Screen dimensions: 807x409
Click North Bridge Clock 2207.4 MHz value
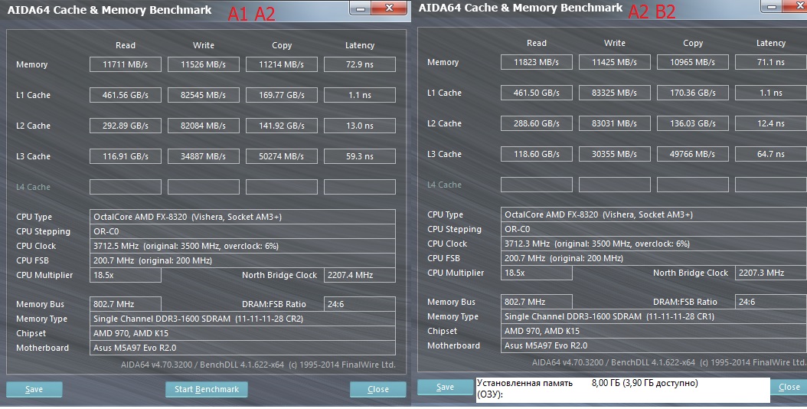click(x=360, y=275)
